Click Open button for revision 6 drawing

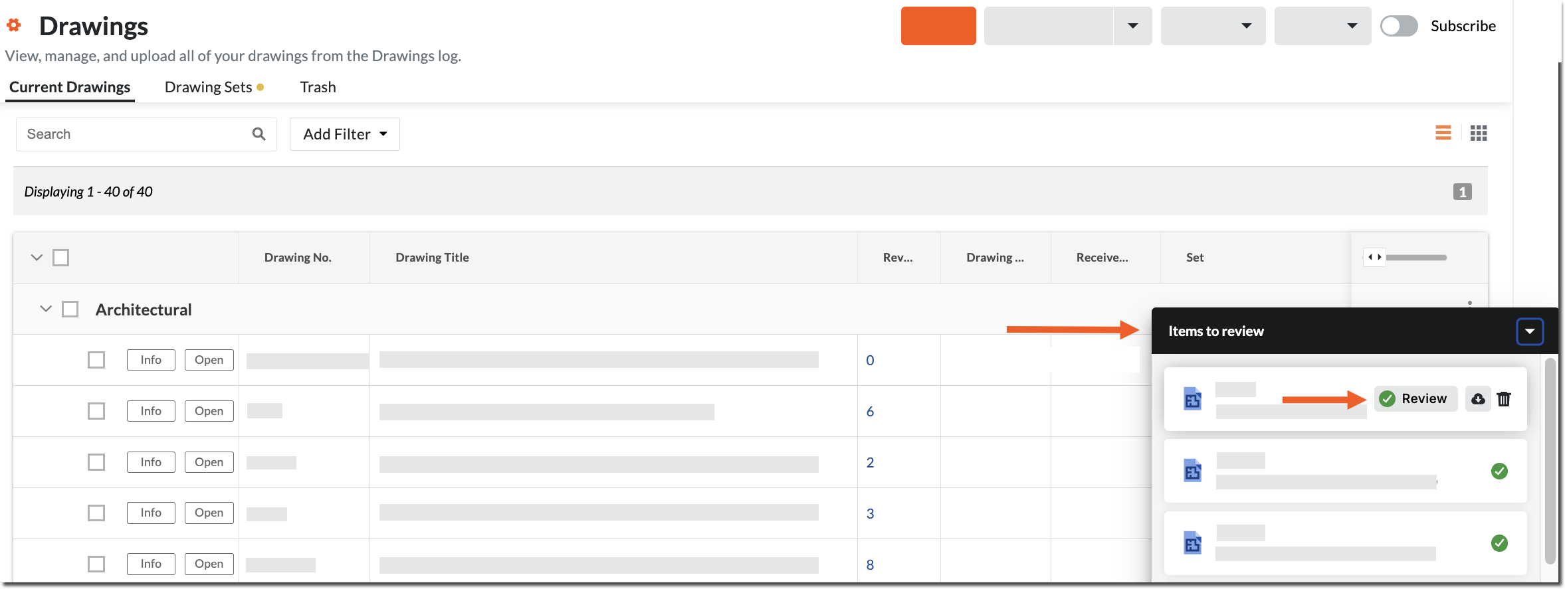point(209,411)
